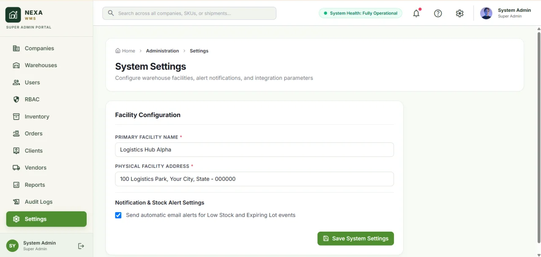Click the Settings gear icon in sidebar
The width and height of the screenshot is (541, 257).
16,219
